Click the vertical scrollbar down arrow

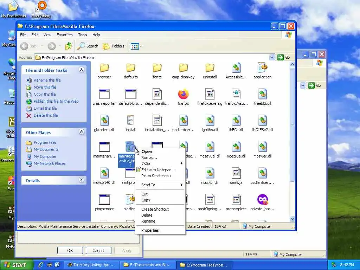tap(292, 219)
